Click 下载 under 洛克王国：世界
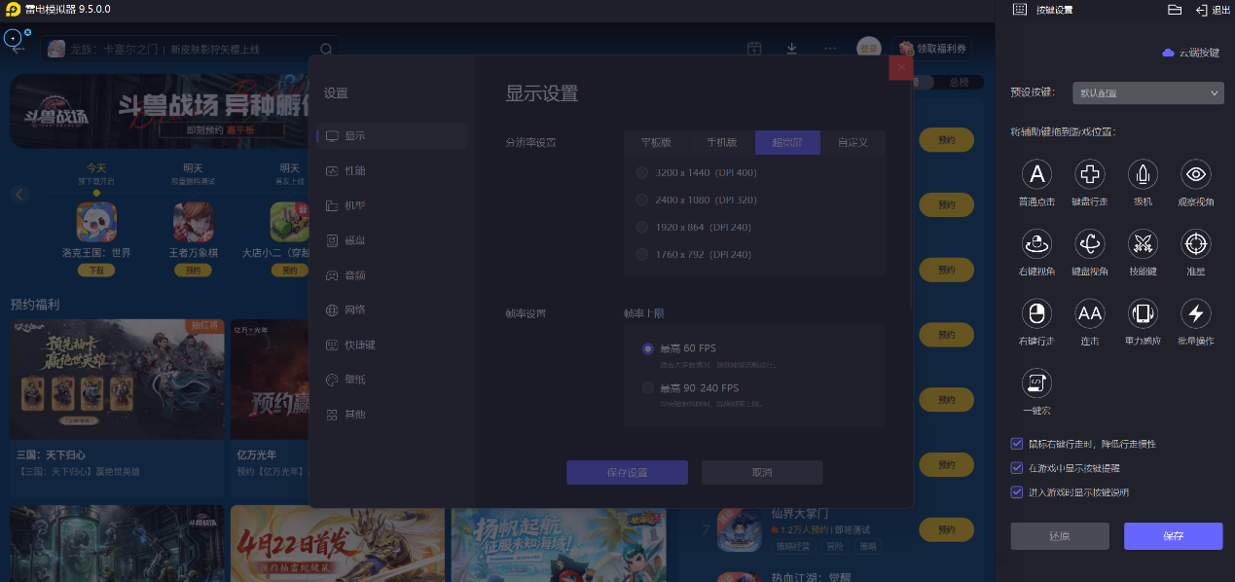Image resolution: width=1235 pixels, height=582 pixels. click(96, 271)
